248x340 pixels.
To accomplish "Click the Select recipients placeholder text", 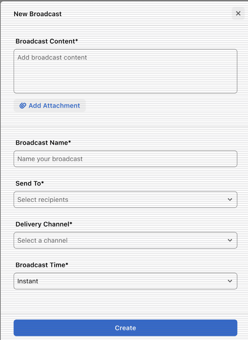I will [43, 200].
